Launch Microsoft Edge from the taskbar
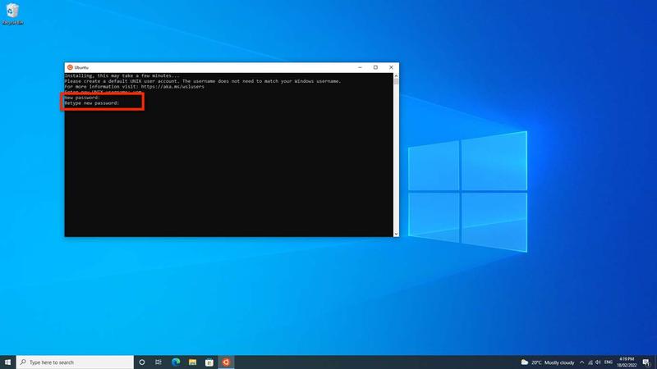Image resolution: width=657 pixels, height=369 pixels. point(176,362)
